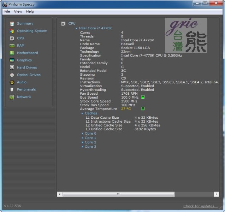Image resolution: width=225 pixels, height=212 pixels.
Task: Select the RAM memory stick icon
Action: 12,46
